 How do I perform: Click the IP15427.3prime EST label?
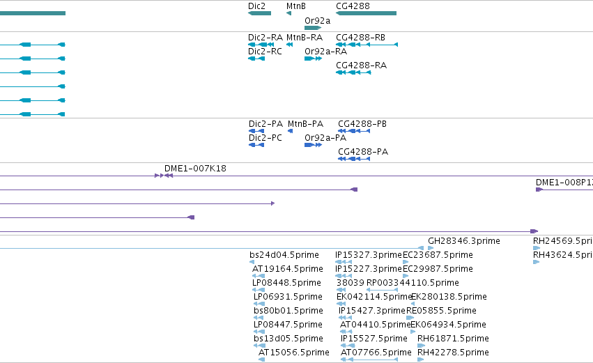[372, 311]
